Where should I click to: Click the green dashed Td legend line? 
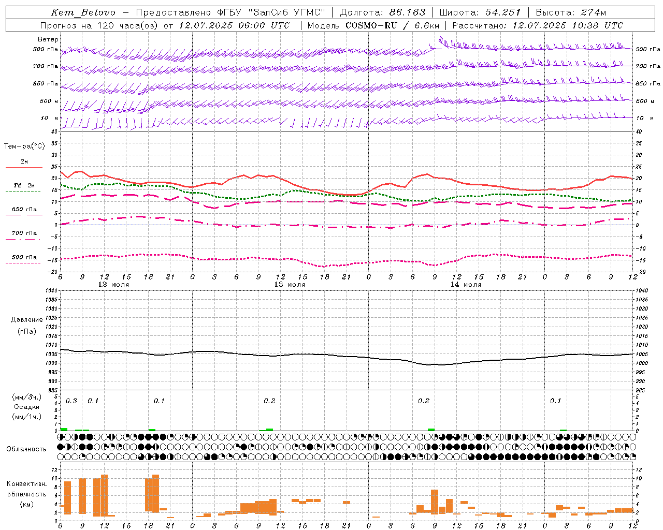tap(23, 191)
